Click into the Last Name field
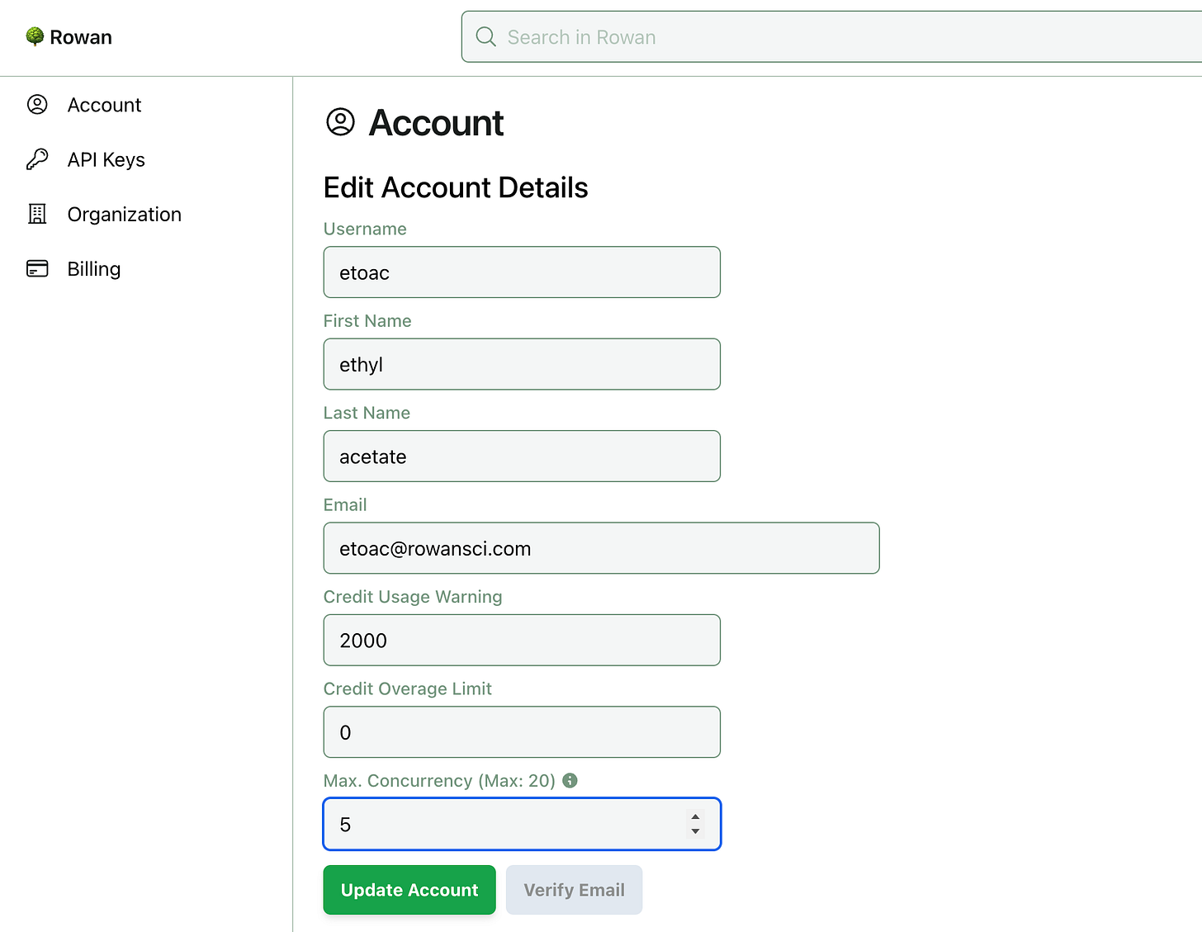Image resolution: width=1202 pixels, height=932 pixels. (x=522, y=457)
